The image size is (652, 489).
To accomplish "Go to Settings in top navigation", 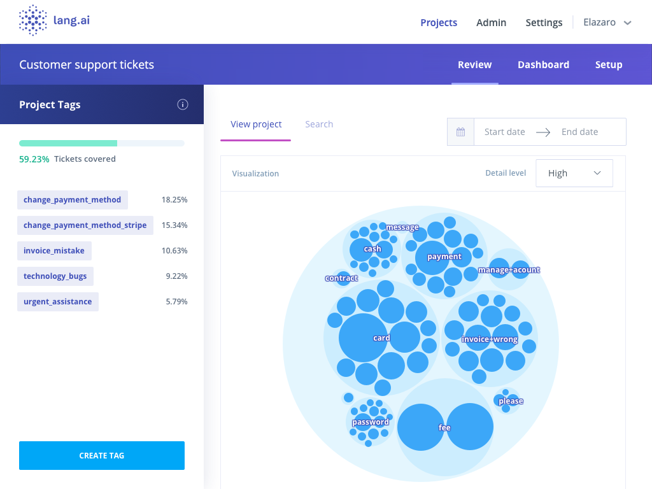I will coord(544,22).
